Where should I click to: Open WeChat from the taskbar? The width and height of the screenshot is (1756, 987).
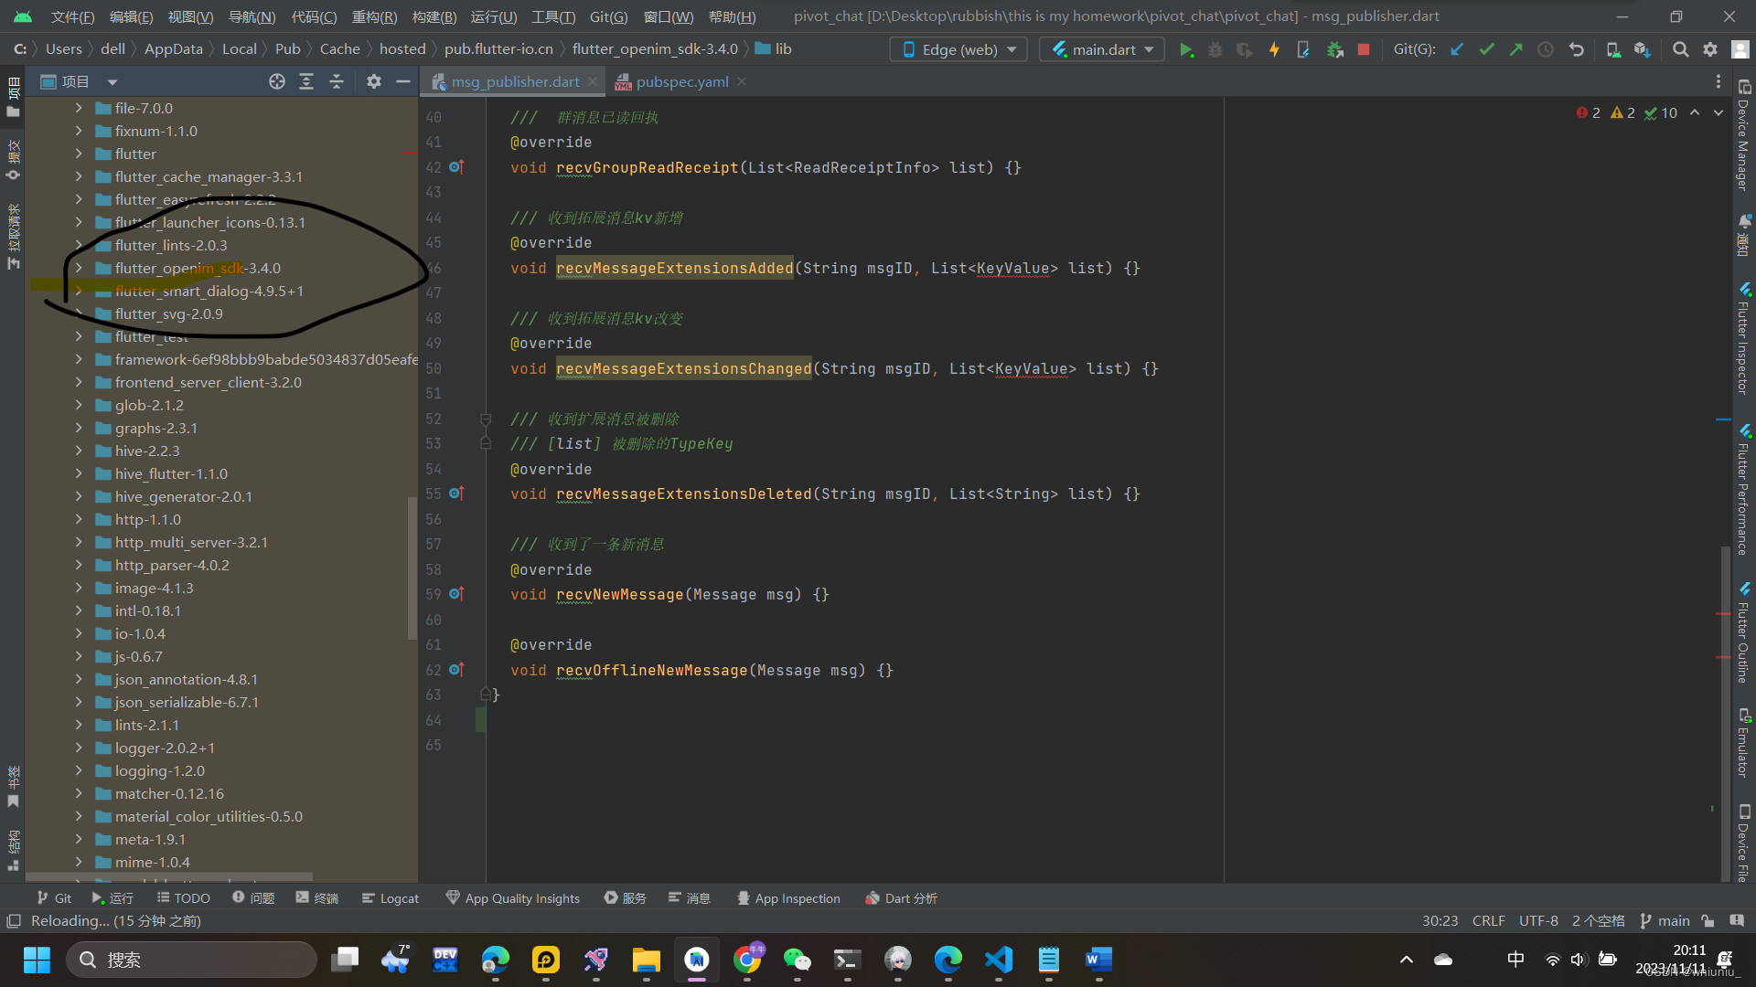pyautogui.click(x=797, y=960)
